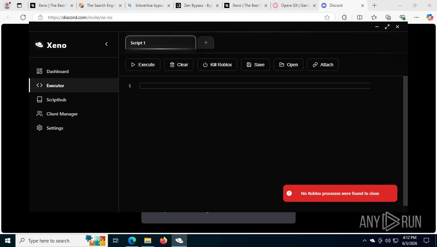Go to Scripthub
The height and width of the screenshot is (247, 437).
74,100
